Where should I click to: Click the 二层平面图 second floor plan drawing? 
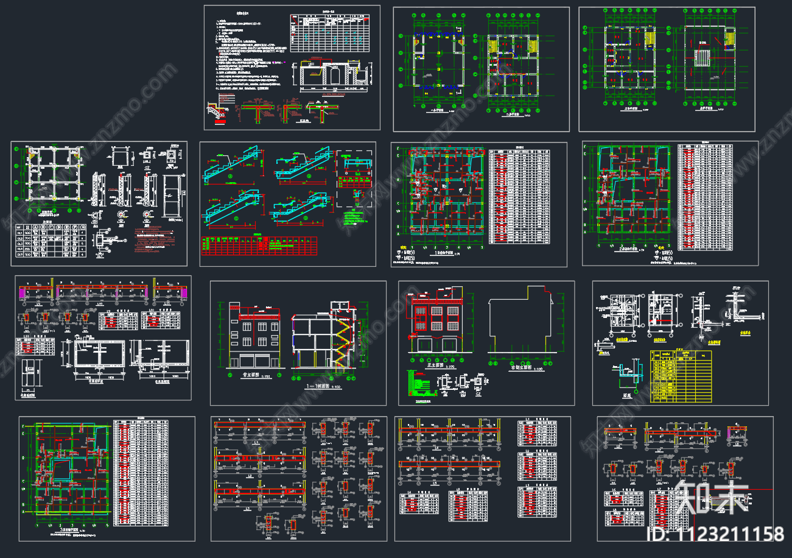click(x=514, y=63)
